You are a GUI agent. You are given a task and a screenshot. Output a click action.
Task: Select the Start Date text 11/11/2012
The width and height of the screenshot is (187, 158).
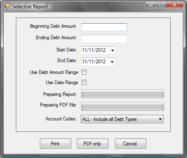pyautogui.click(x=94, y=50)
